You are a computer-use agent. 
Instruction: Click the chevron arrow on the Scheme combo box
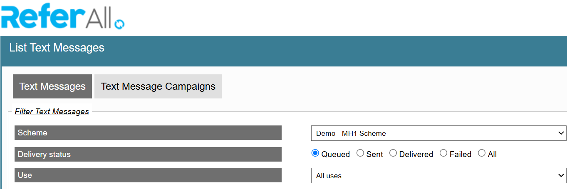[560, 133]
